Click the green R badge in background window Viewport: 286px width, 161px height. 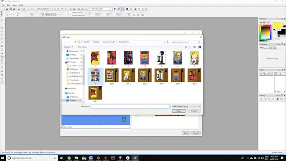click(x=124, y=120)
